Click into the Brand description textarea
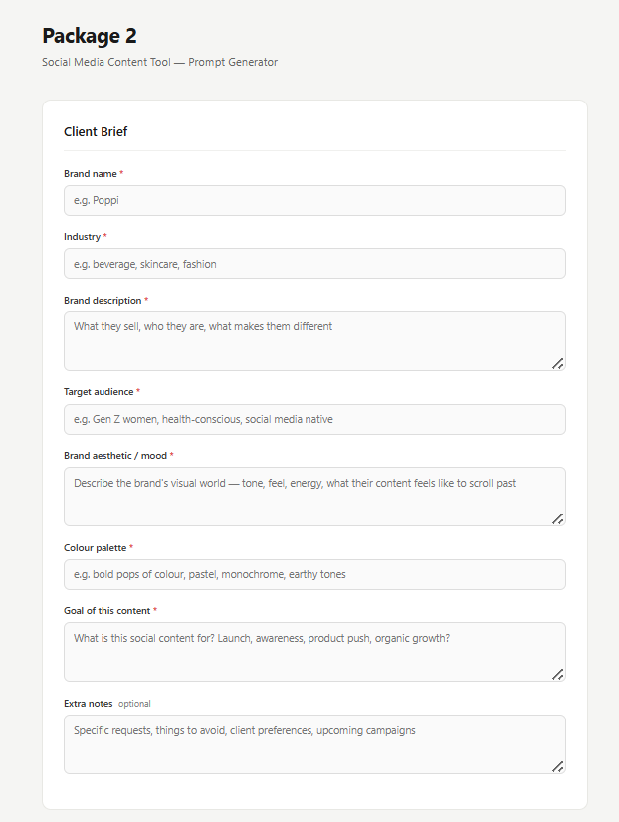619x822 pixels. (x=314, y=341)
